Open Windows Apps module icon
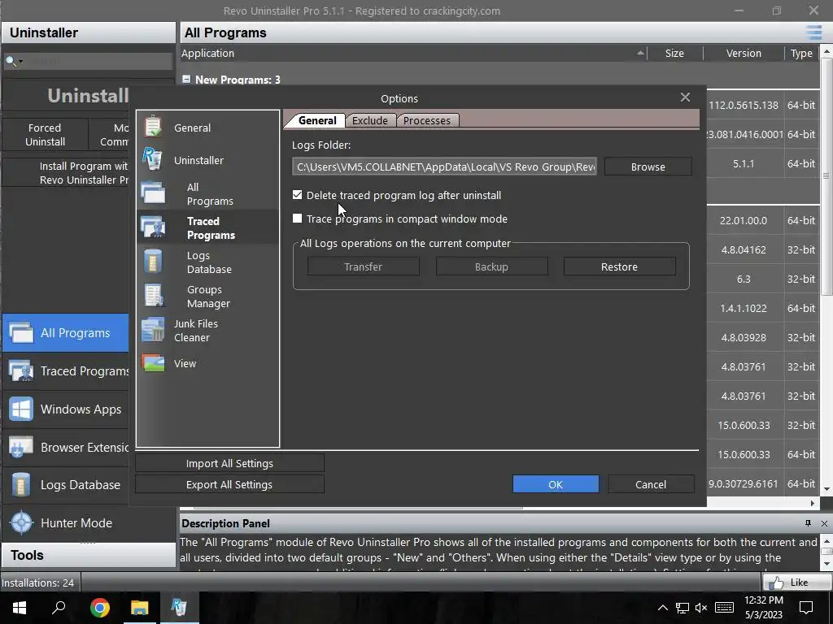Screen dimensions: 833x624 pos(21,409)
